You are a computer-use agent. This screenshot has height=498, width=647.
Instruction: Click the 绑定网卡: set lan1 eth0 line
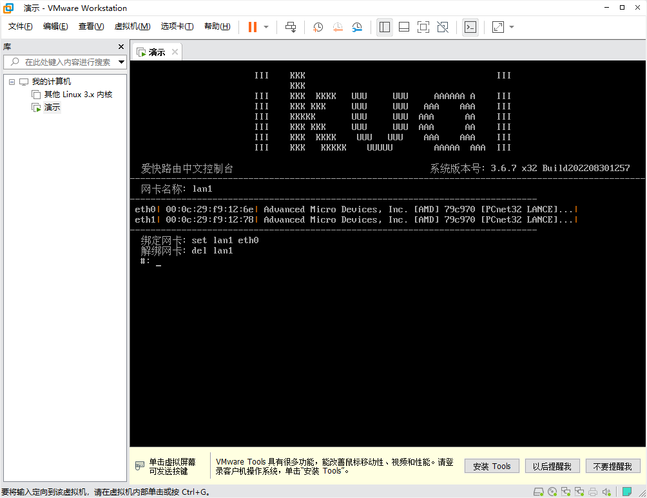pyautogui.click(x=200, y=240)
